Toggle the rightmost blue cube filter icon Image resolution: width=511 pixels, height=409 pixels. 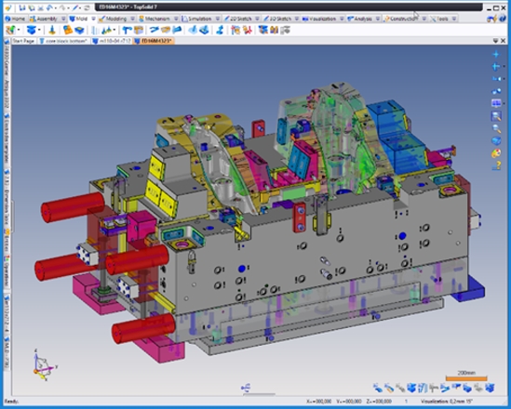pyautogui.click(x=490, y=388)
